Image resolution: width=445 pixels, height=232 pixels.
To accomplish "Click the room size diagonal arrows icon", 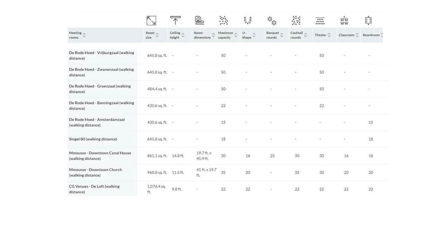I will tap(151, 21).
